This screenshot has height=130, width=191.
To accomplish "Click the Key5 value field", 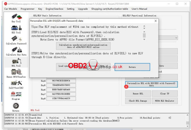I will pos(61,85).
